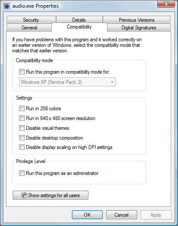
Task: Open the Windows XP (Service Pack 2) dropdown
Action: click(68, 82)
